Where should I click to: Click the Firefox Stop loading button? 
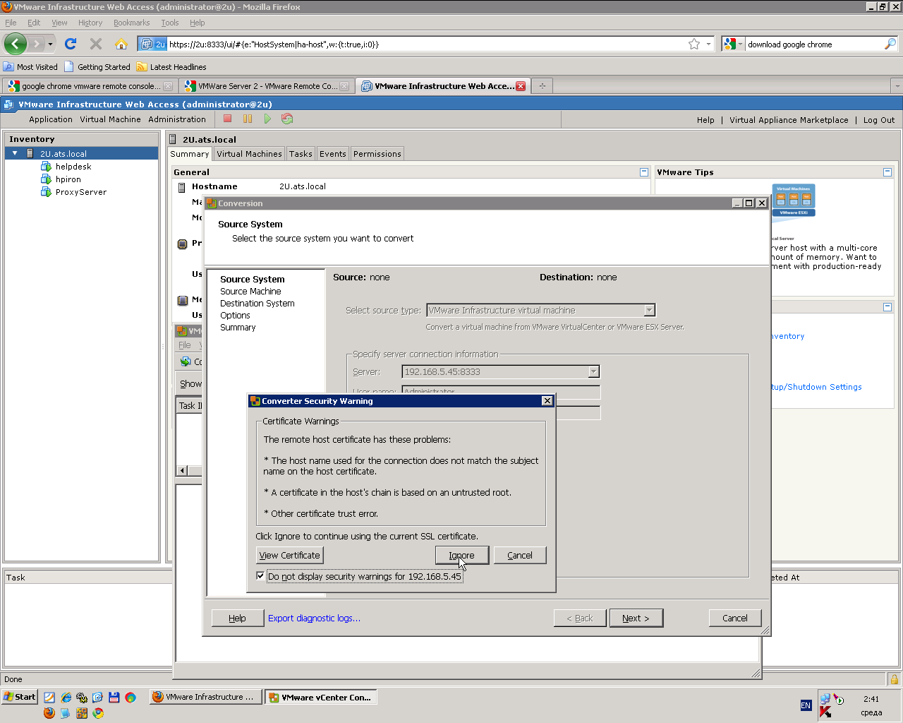(x=96, y=44)
